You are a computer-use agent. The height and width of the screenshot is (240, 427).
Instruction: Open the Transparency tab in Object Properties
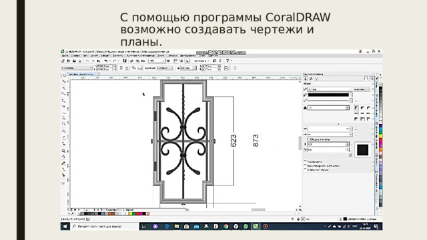[316, 79]
